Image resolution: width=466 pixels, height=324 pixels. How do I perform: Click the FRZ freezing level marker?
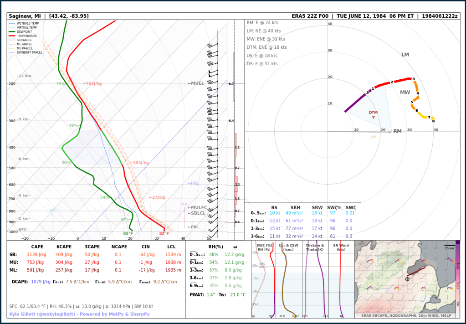click(x=193, y=183)
